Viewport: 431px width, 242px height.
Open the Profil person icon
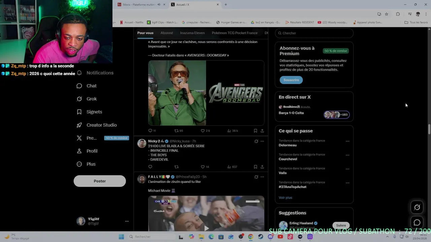(x=79, y=151)
